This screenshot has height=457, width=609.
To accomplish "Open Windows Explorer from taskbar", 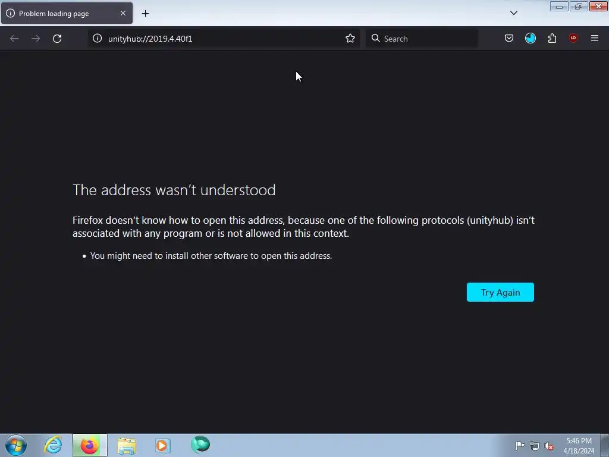I will tap(127, 445).
